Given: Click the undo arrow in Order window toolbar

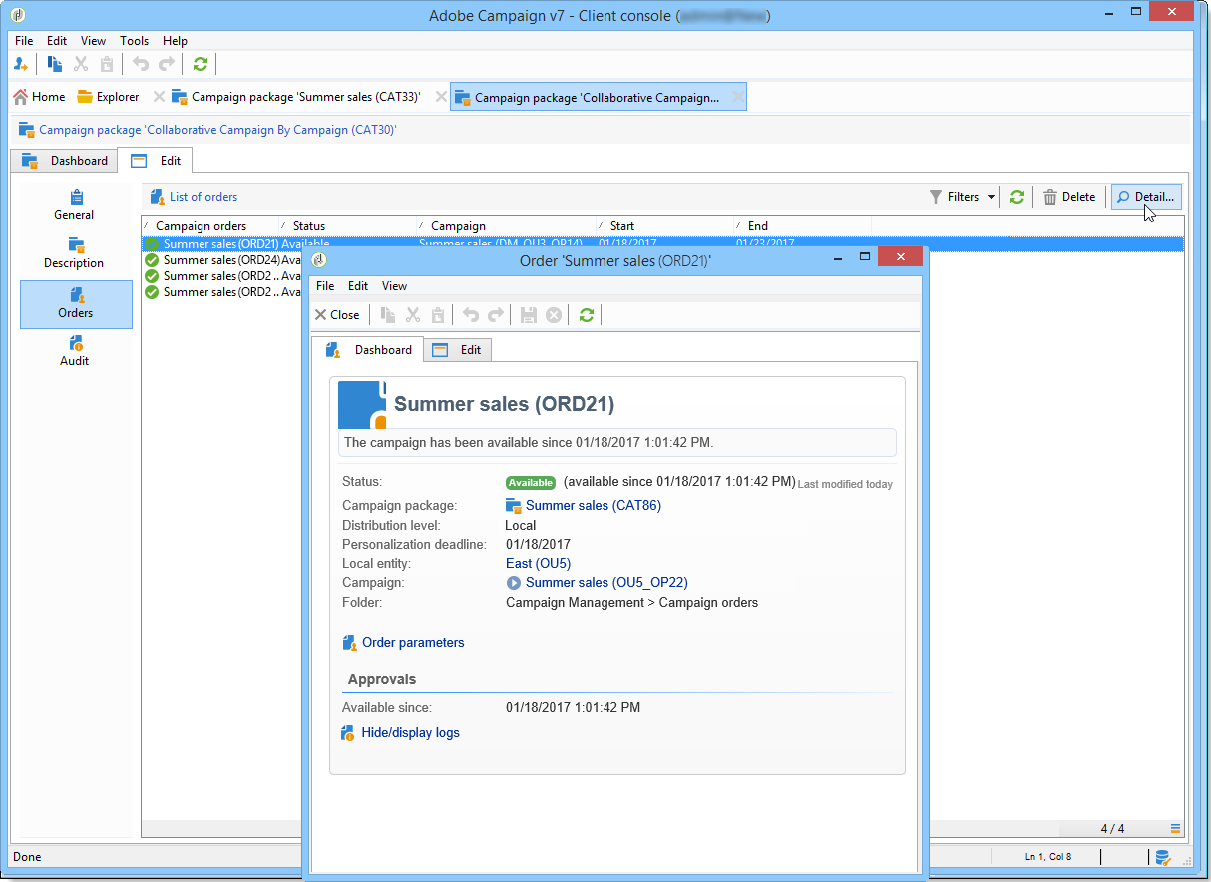Looking at the screenshot, I should [471, 315].
